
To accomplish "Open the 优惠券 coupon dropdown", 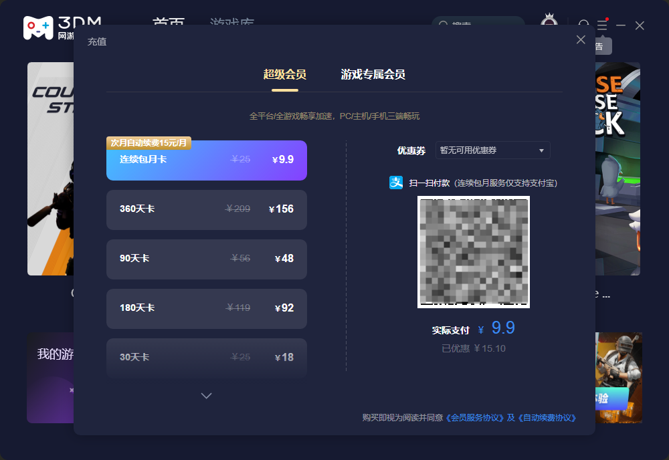I will tap(493, 150).
